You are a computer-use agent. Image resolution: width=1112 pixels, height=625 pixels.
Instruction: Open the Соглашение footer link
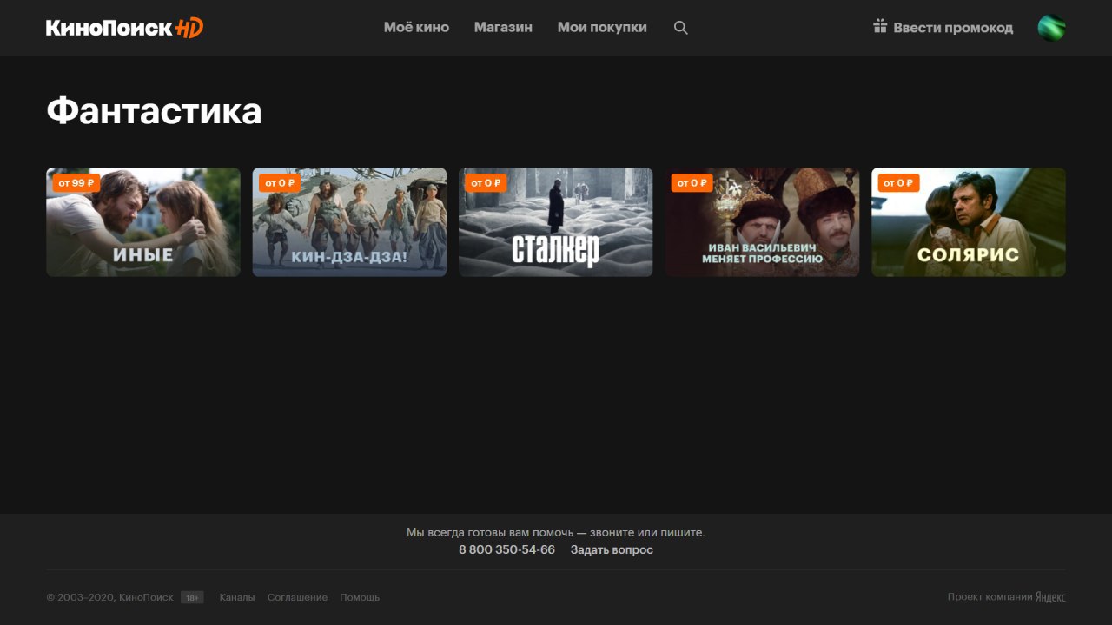pos(298,597)
